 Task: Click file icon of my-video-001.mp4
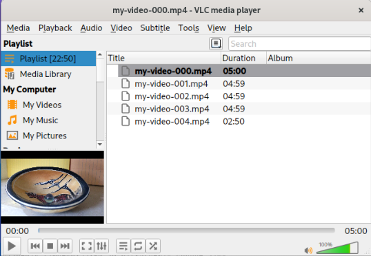coord(126,83)
